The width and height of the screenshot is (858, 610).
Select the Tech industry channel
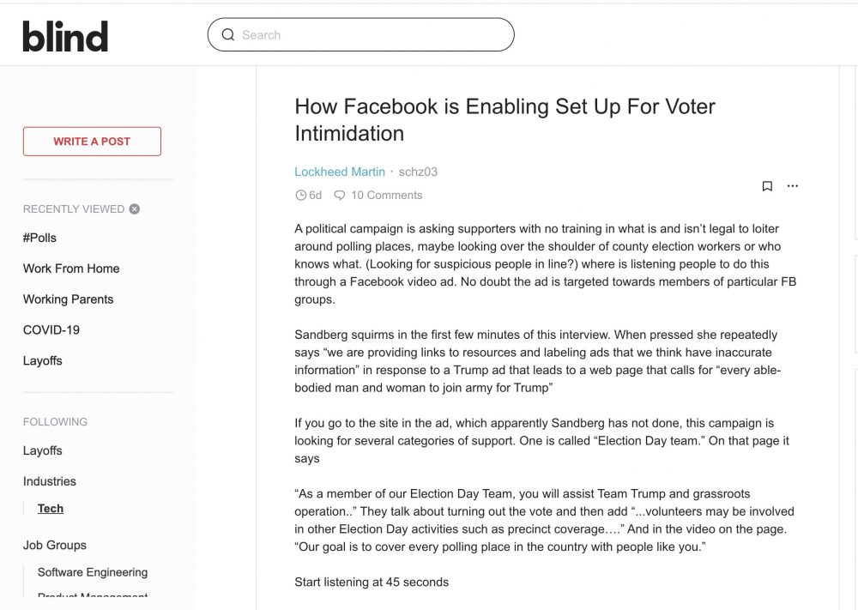pyautogui.click(x=51, y=509)
